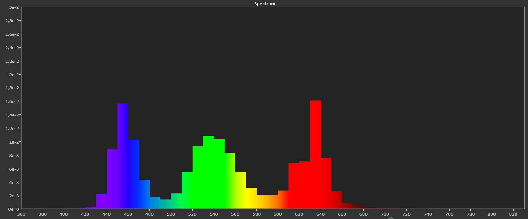
Task: Select the 6e-3 vertical axis label
Action: [14, 169]
